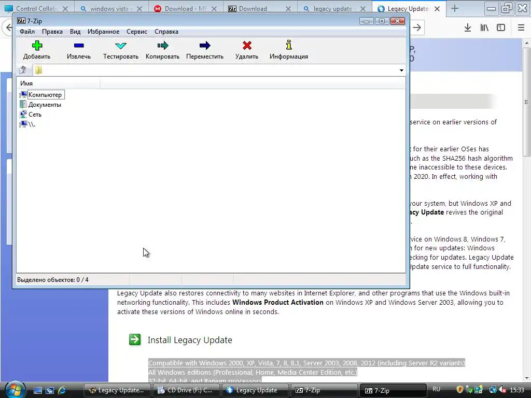The width and height of the screenshot is (531, 398).
Task: Click the RU language indicator
Action: coord(436,389)
